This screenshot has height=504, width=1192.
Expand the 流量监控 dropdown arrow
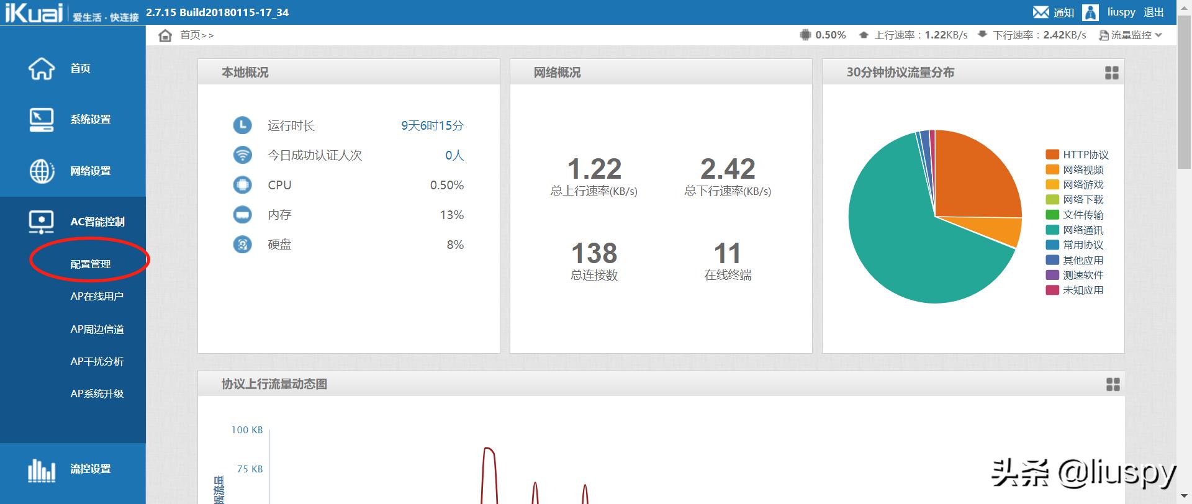click(1158, 35)
